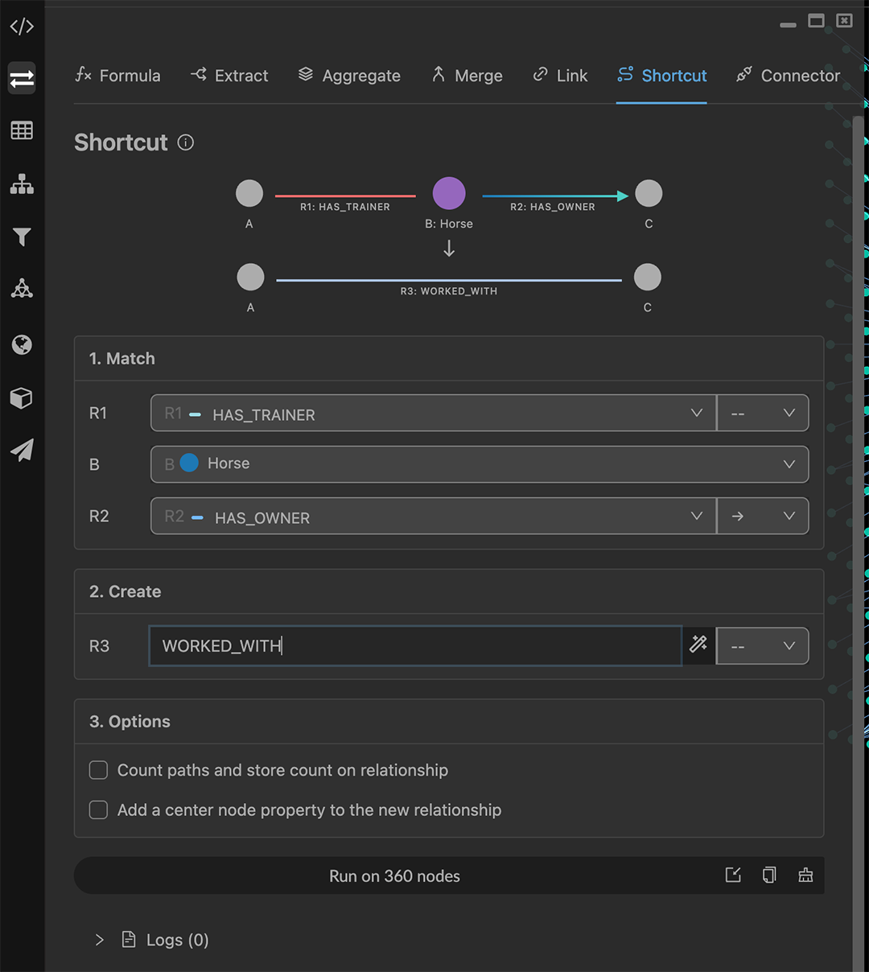Click the Shortcut info icon
Viewport: 869px width, 972px height.
coord(186,142)
